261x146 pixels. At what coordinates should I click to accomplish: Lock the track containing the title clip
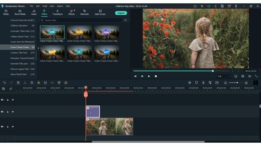click(x=8, y=112)
